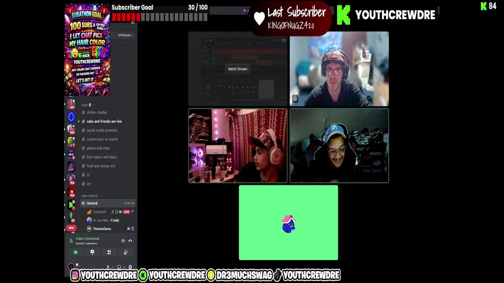Select the General voice channel
504x283 pixels.
click(x=108, y=203)
